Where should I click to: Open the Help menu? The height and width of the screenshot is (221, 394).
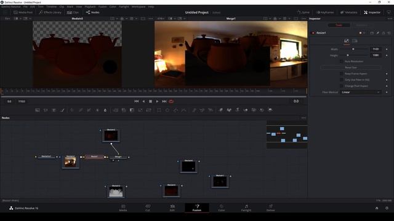pyautogui.click(x=151, y=7)
